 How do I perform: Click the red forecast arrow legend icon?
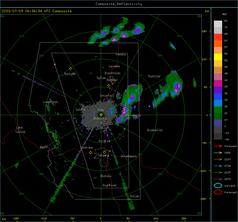(218, 146)
